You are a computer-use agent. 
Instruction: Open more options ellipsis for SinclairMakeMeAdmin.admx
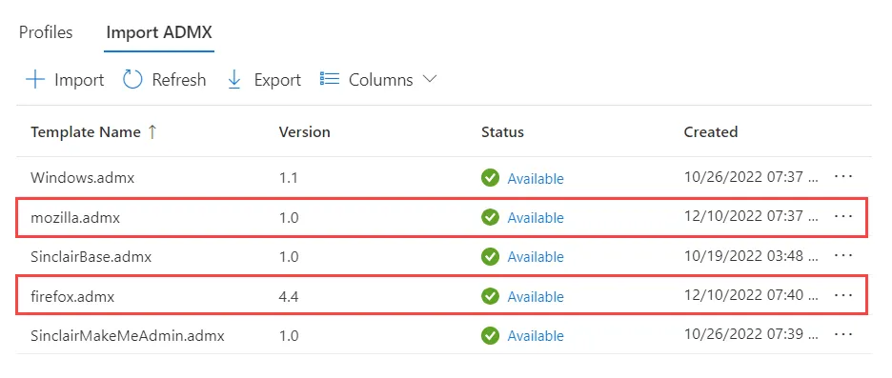843,334
